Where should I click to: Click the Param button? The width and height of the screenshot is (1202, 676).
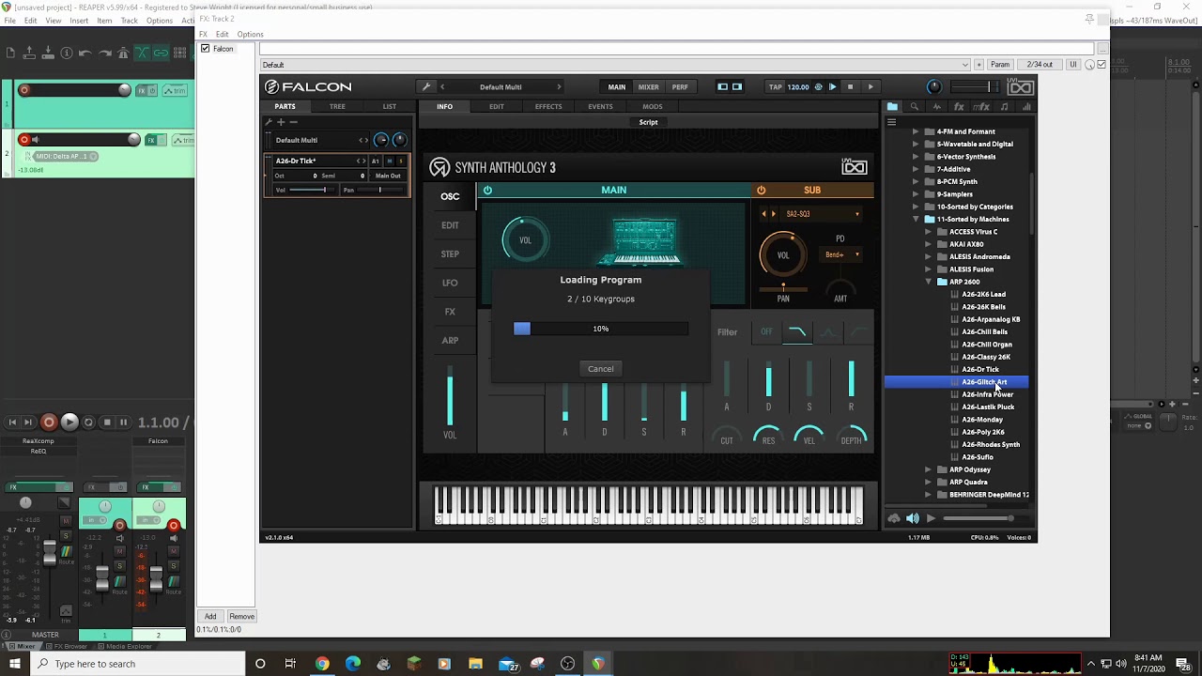coord(1000,65)
